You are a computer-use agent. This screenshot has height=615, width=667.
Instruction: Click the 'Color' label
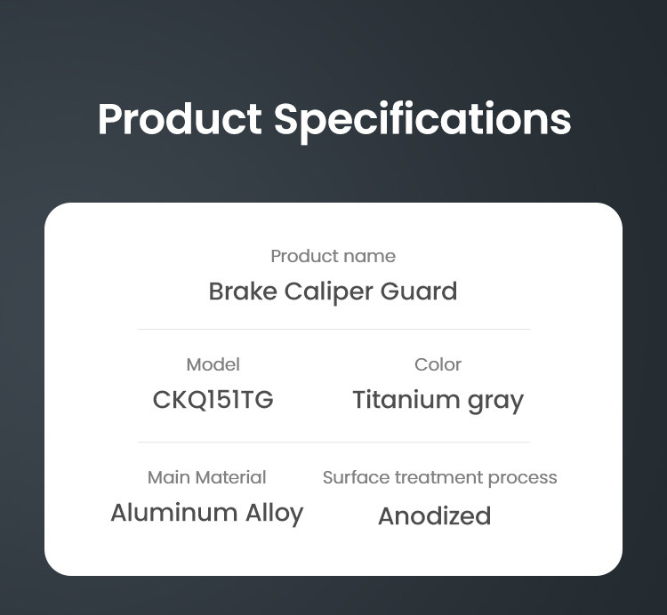point(438,364)
